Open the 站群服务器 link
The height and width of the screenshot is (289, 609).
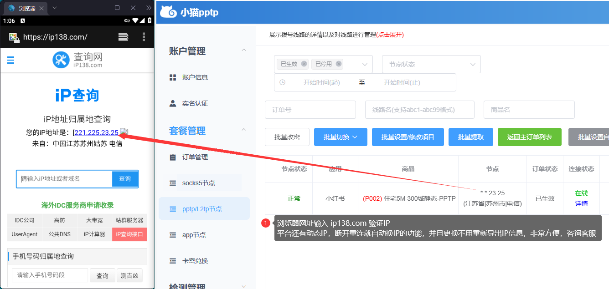tap(129, 220)
